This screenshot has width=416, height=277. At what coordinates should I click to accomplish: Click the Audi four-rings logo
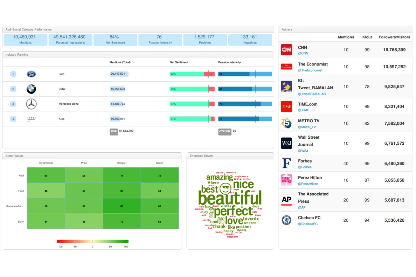click(x=31, y=119)
